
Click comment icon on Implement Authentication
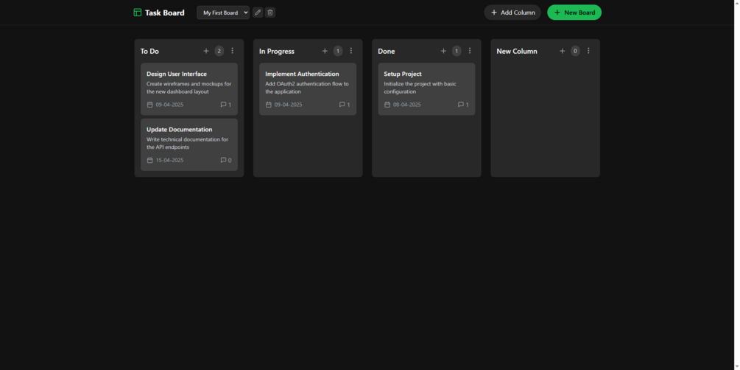[x=342, y=105]
